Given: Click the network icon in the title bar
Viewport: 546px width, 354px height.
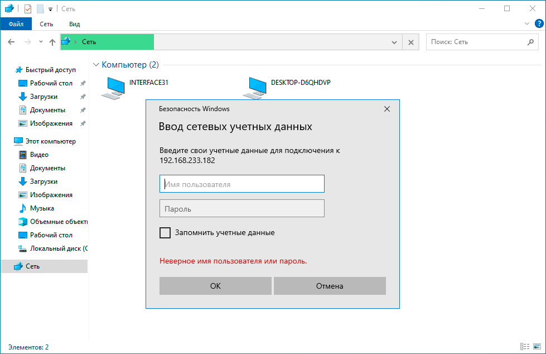Looking at the screenshot, I should (9, 9).
